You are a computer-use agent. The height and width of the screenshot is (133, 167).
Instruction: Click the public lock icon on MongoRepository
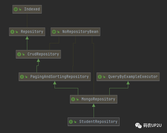coord(77,99)
